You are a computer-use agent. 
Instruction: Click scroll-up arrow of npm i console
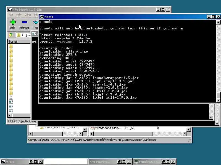(x=218, y=22)
